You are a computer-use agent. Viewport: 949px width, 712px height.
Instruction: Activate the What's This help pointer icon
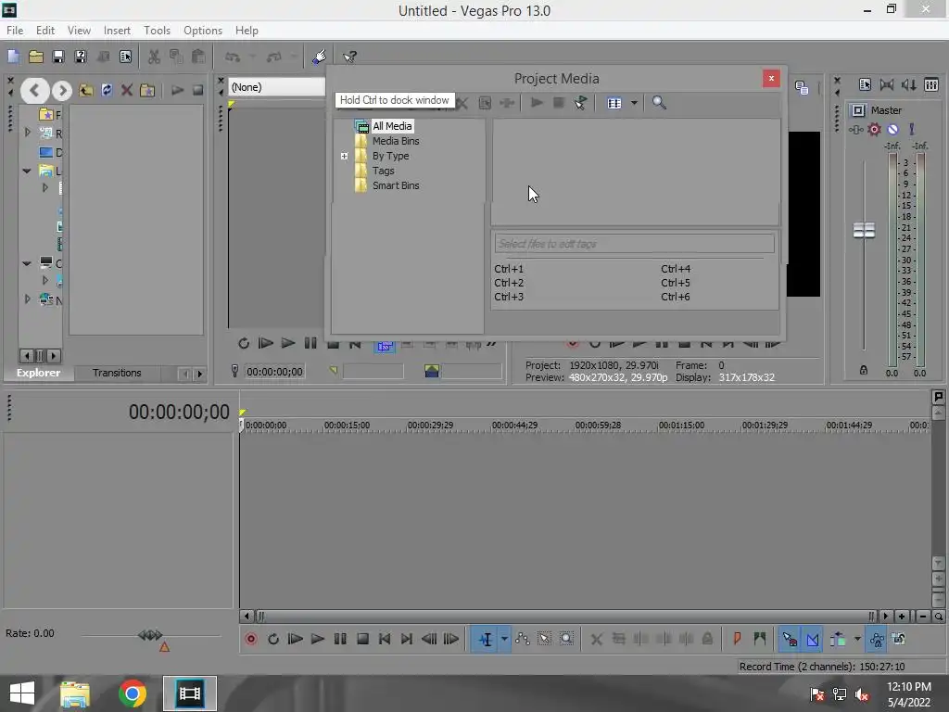[x=349, y=57]
